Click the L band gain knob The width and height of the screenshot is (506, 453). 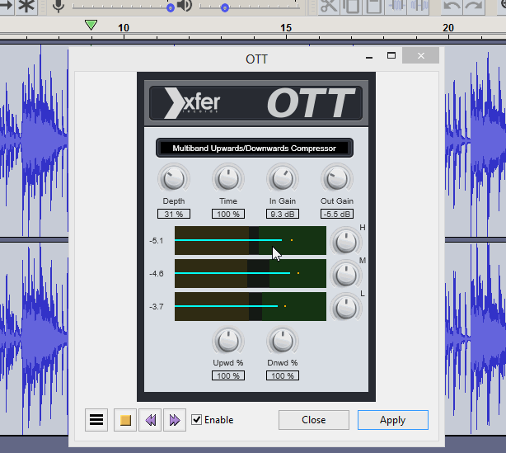[345, 308]
